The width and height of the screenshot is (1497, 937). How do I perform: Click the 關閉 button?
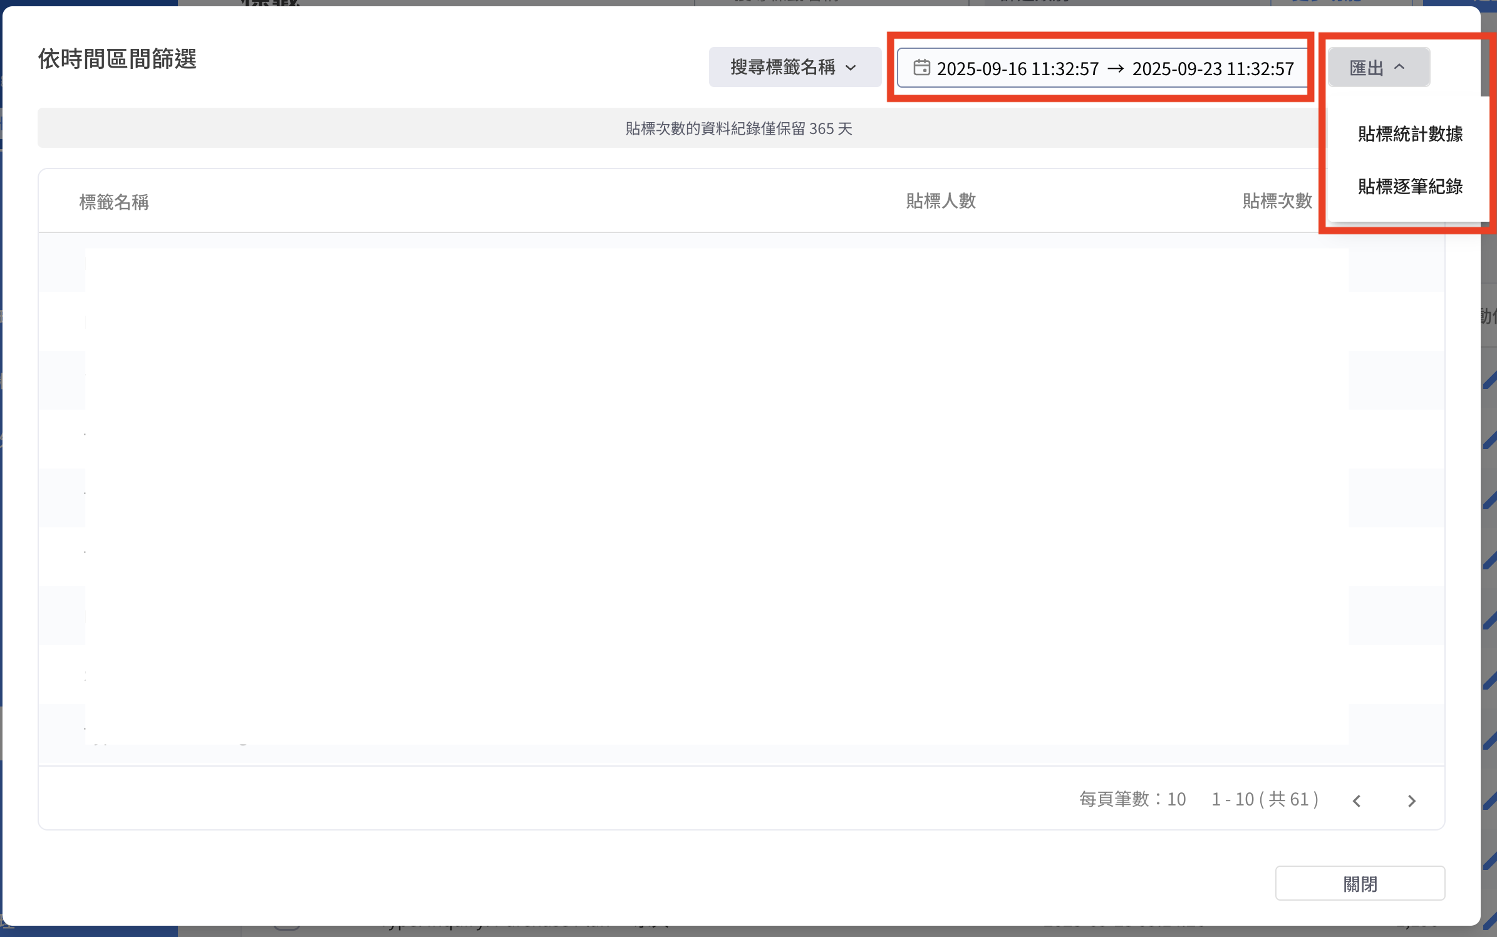(1360, 884)
